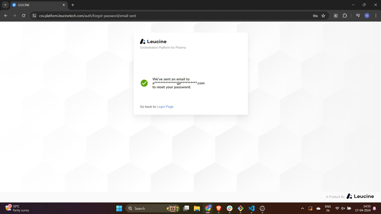The height and width of the screenshot is (214, 381).
Task: Open the Windows Start button
Action: [119, 209]
